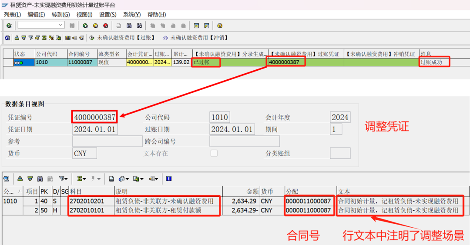Click the 期间 field showing 1
The image size is (470, 245).
336,129
